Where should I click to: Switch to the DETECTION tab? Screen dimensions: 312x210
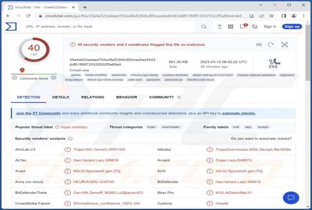28,97
